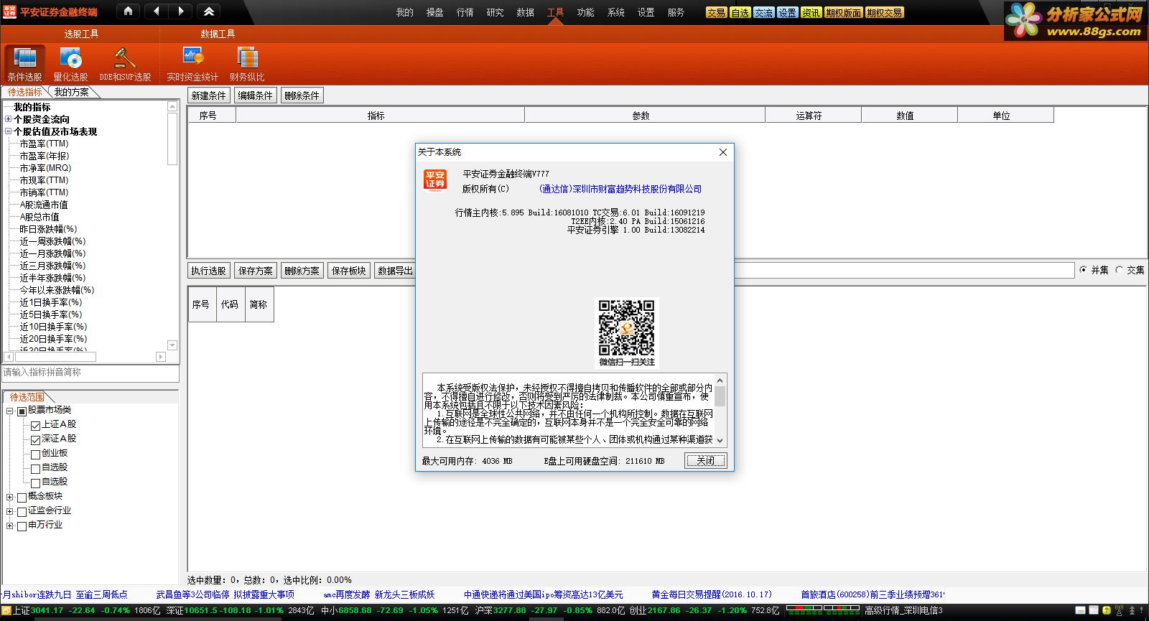This screenshot has width=1149, height=621.
Task: Check the 证监会行业 checkbox
Action: pyautogui.click(x=22, y=511)
